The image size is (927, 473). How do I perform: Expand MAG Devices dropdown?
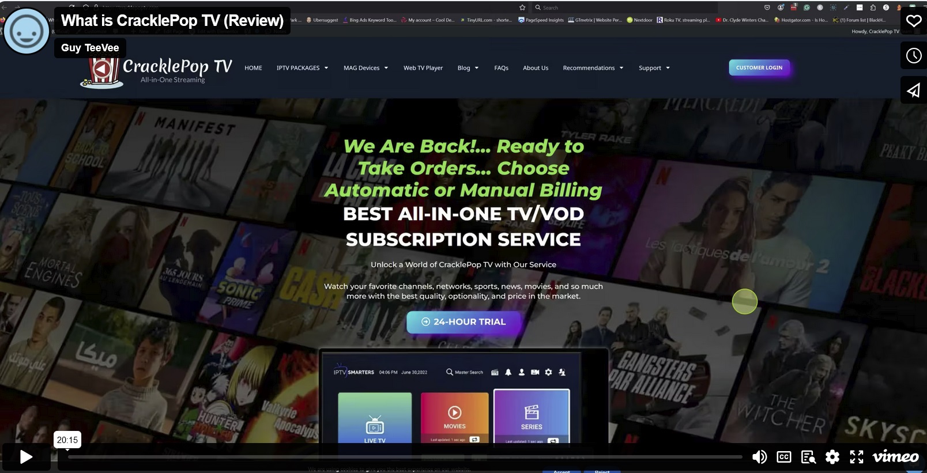pos(365,68)
